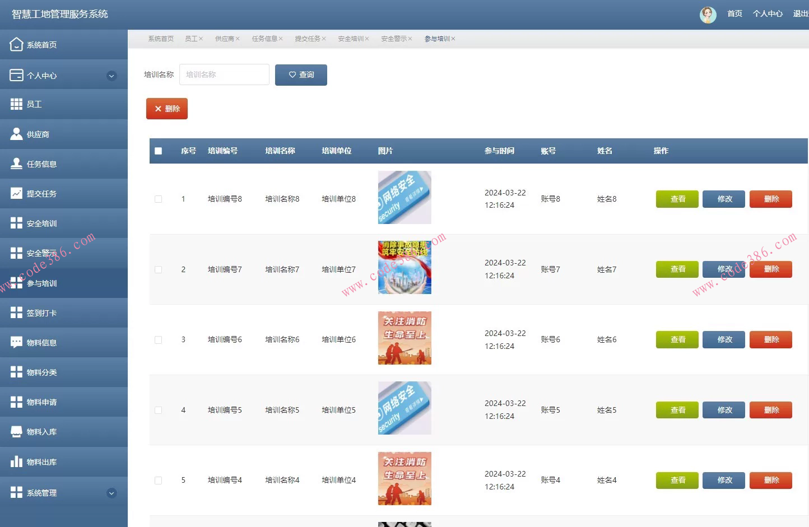The height and width of the screenshot is (527, 809).
Task: Select the 物料入库 material inbound icon
Action: (x=16, y=431)
